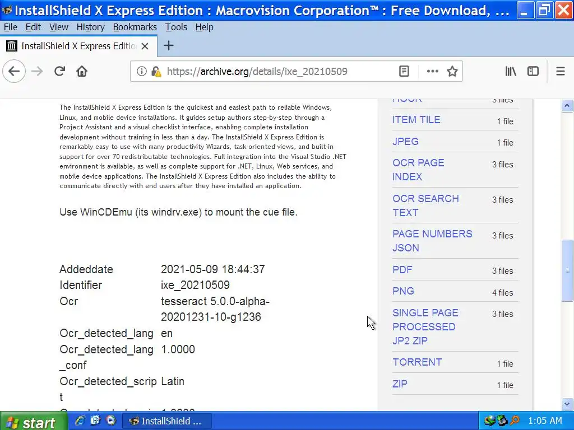574x430 pixels.
Task: Click the padlock warning security icon
Action: pyautogui.click(x=156, y=71)
